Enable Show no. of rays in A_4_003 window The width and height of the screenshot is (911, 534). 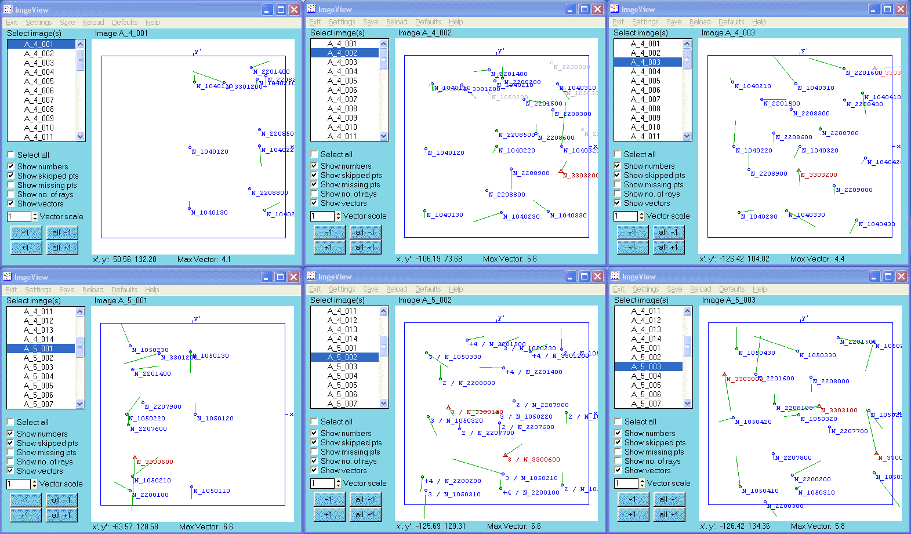[618, 194]
